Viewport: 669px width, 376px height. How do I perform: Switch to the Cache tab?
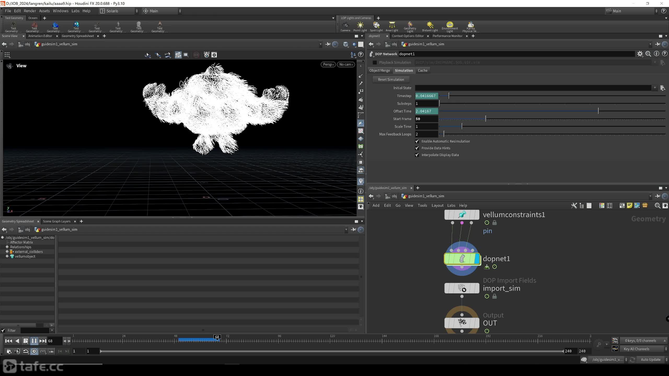pyautogui.click(x=423, y=70)
